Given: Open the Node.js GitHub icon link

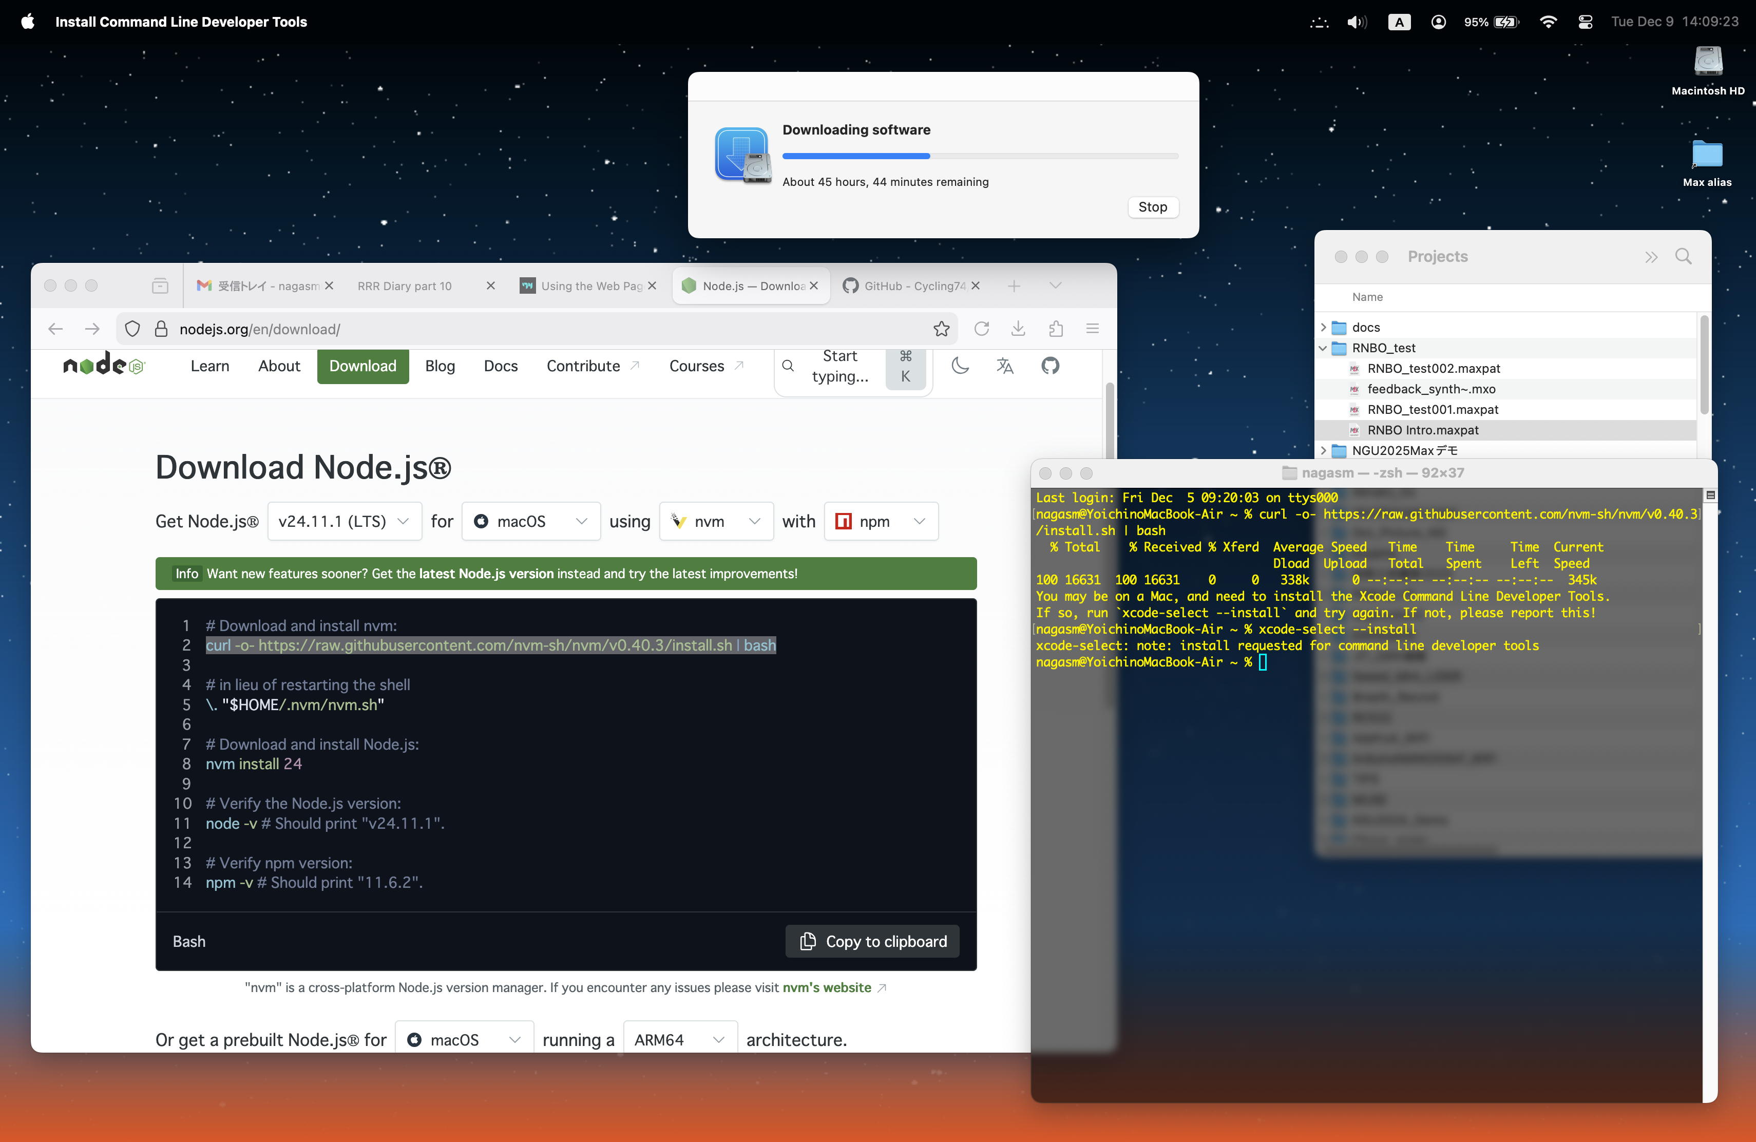Looking at the screenshot, I should tap(1050, 366).
